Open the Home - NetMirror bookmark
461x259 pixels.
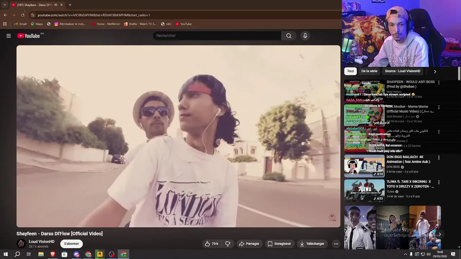[x=106, y=24]
